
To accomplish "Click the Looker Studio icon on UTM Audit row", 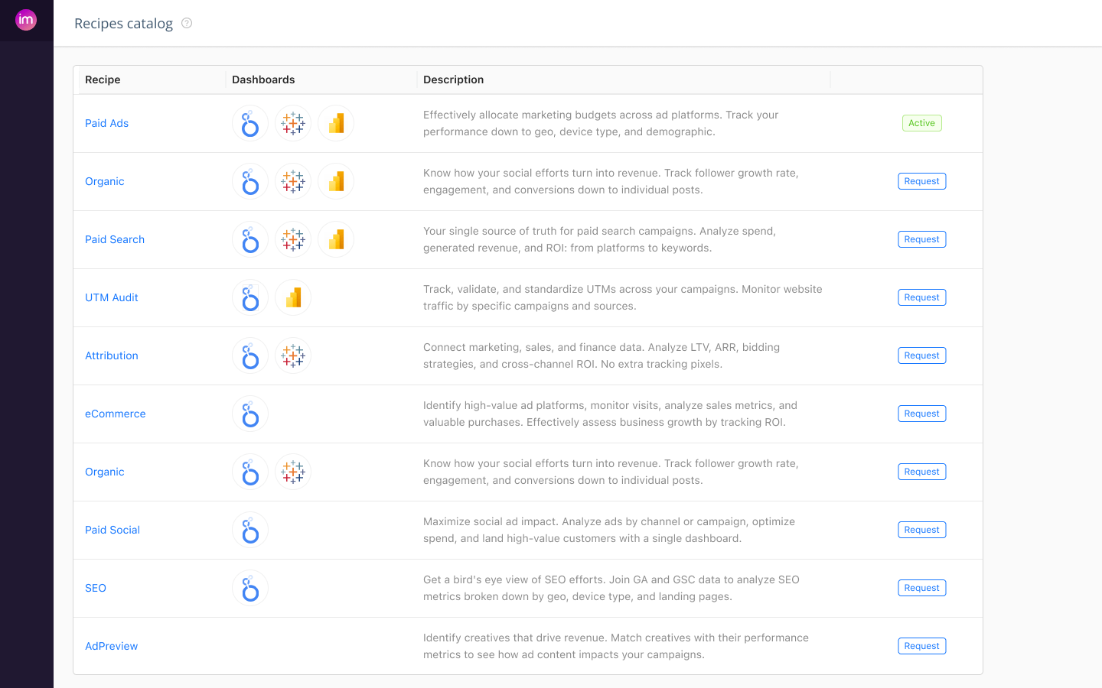I will pyautogui.click(x=293, y=297).
